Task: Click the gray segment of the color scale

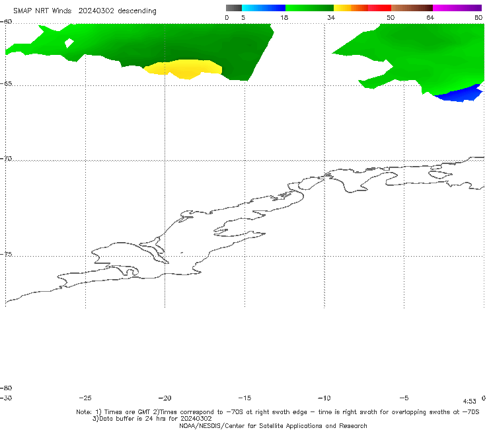Action: tap(233, 8)
